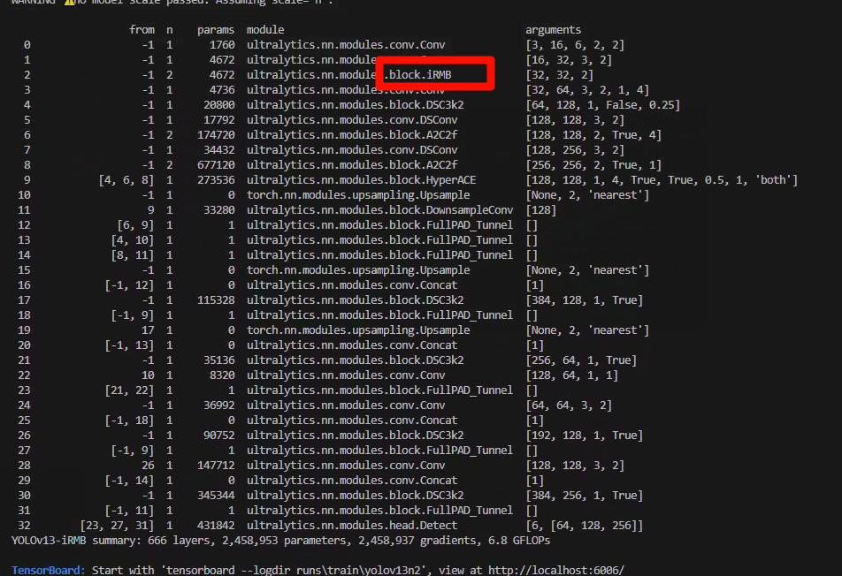Click the params column header

[217, 29]
